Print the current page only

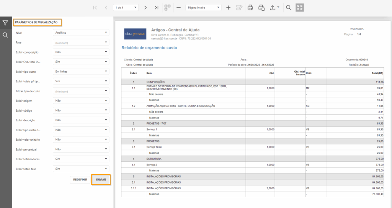coord(261,8)
